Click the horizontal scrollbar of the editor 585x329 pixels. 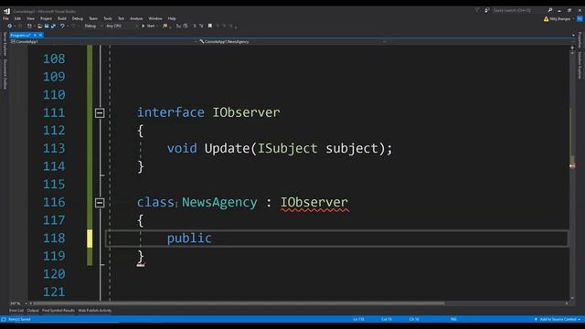pyautogui.click(x=239, y=303)
